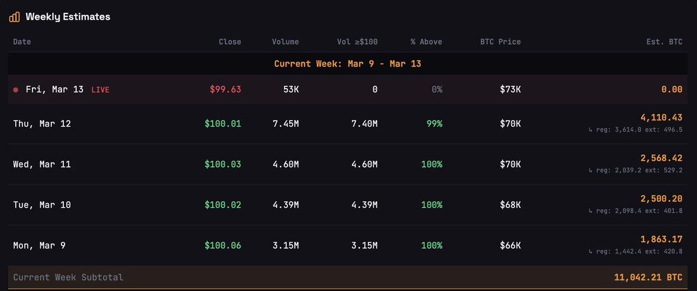Click the LIVE badge
The width and height of the screenshot is (697, 291).
(100, 90)
